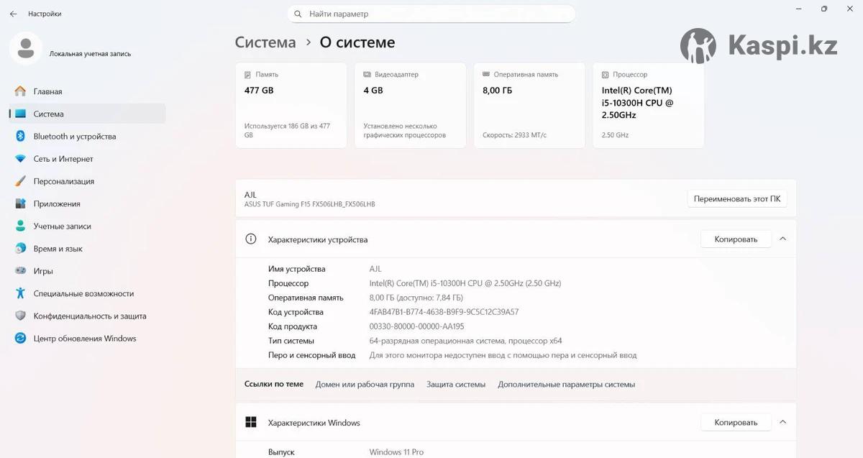Click the Игры gamepad icon
863x458 pixels.
(x=20, y=271)
